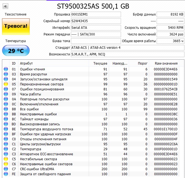
Task: Click Число включений field 3624 раз
Action: [170, 34]
